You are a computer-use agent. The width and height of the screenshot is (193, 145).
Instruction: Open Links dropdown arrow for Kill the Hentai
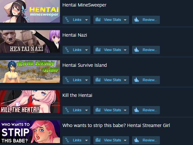[x=87, y=110]
